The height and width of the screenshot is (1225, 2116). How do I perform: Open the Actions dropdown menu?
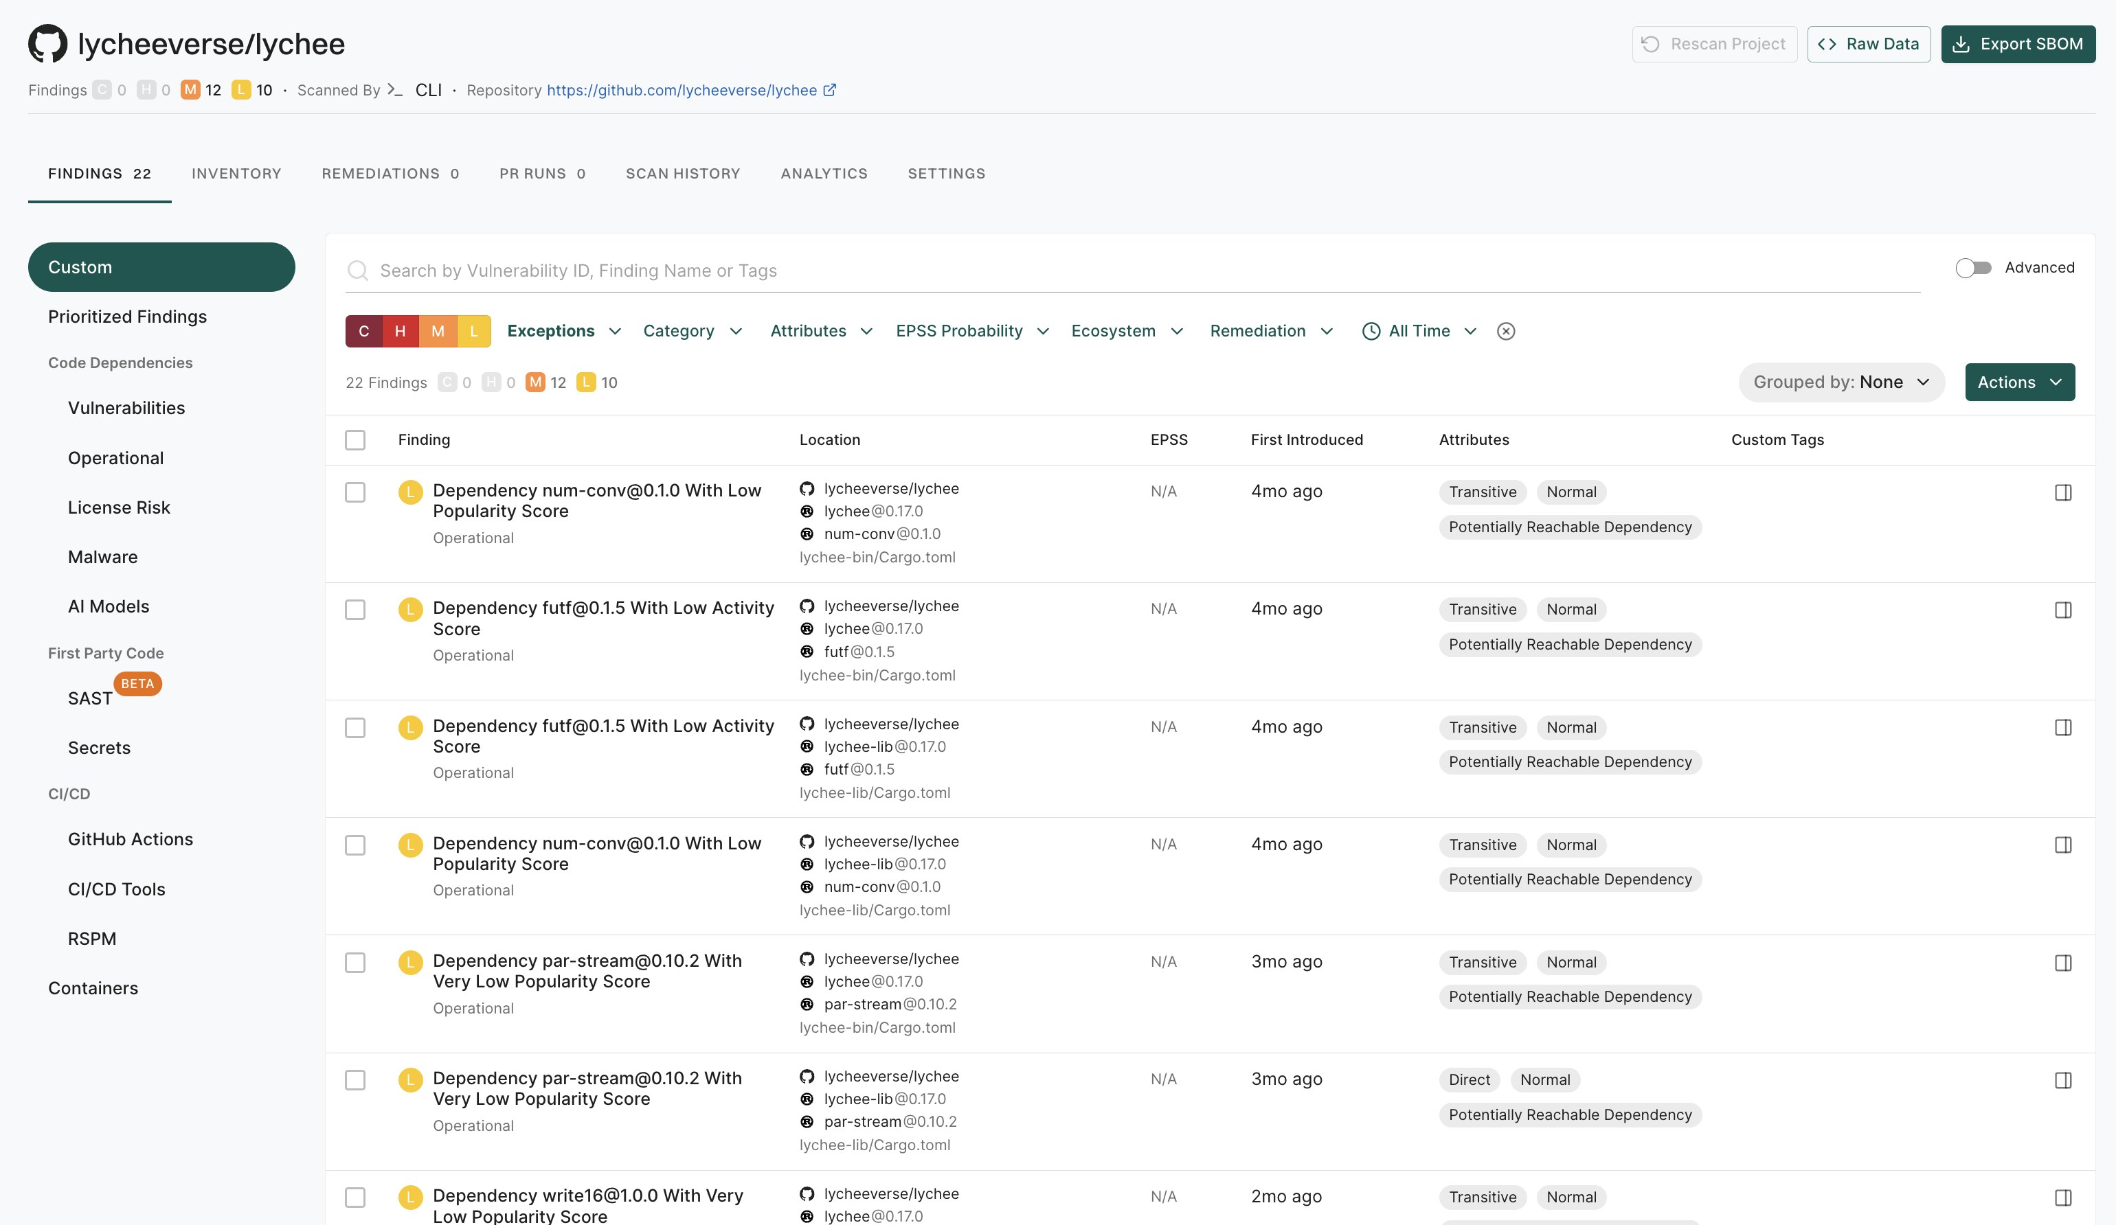tap(2018, 382)
